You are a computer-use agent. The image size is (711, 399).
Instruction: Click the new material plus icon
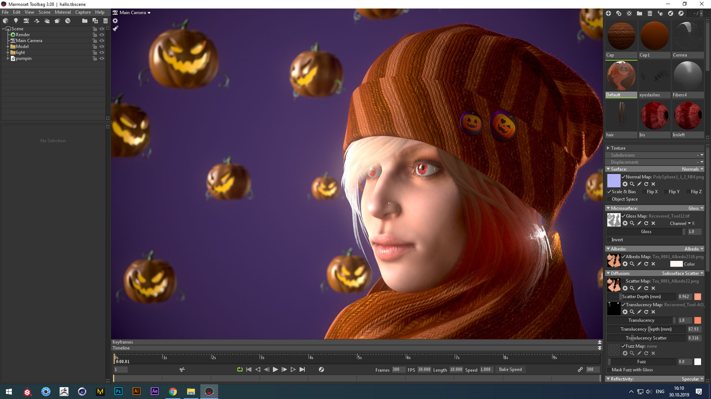pyautogui.click(x=608, y=13)
